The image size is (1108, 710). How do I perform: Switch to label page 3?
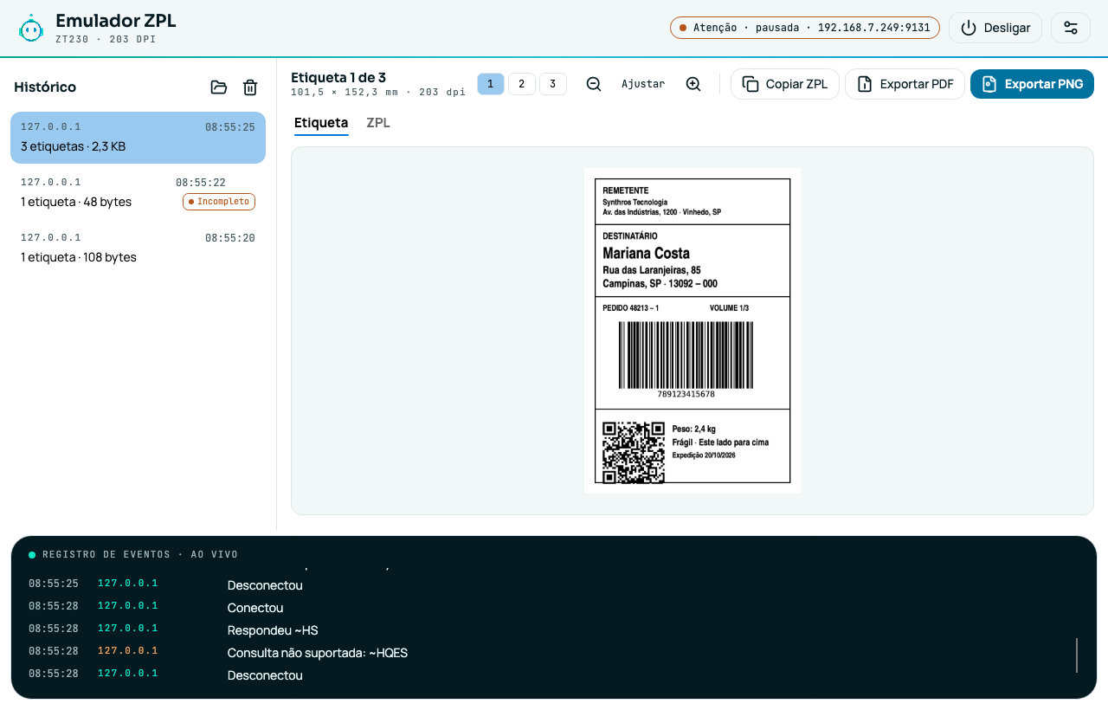[x=552, y=84]
